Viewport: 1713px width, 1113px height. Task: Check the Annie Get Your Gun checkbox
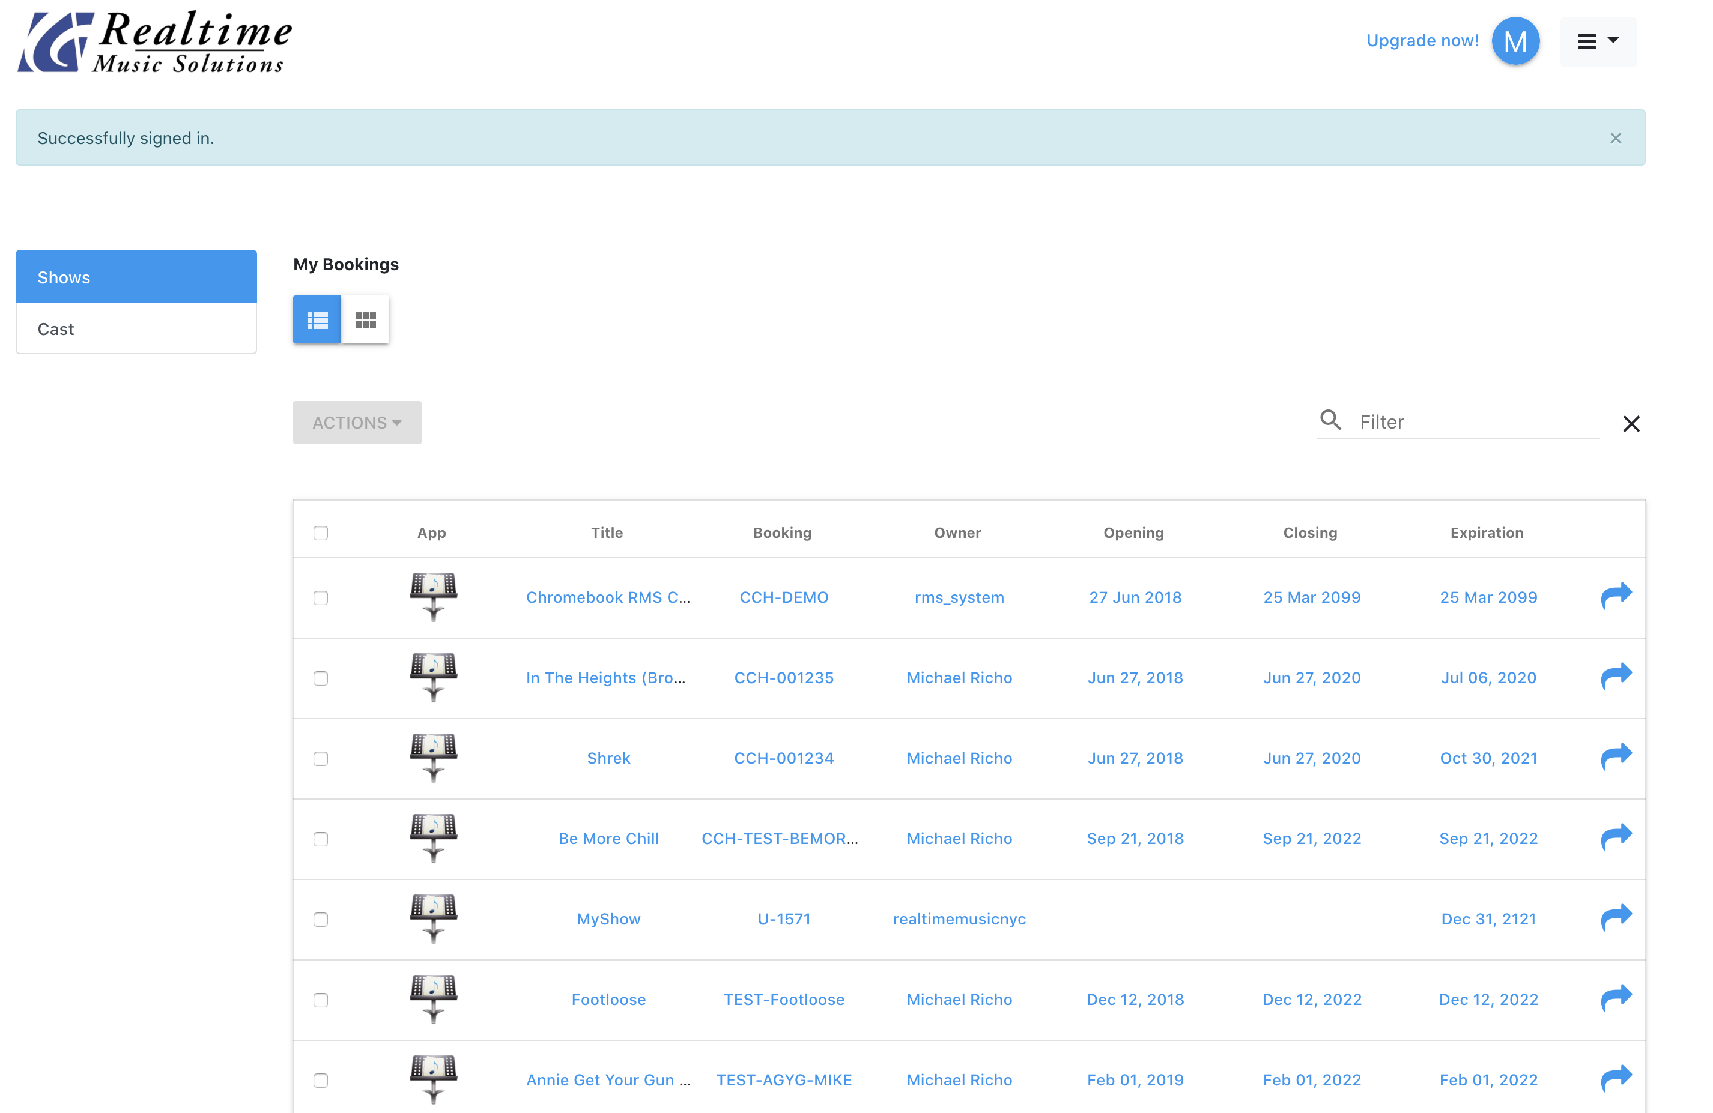coord(321,1081)
